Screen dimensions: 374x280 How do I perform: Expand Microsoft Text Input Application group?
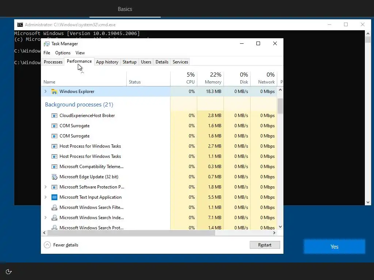pyautogui.click(x=46, y=197)
